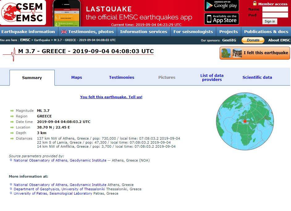
Task: Click the LastQuake phone app image
Action: (66, 13)
